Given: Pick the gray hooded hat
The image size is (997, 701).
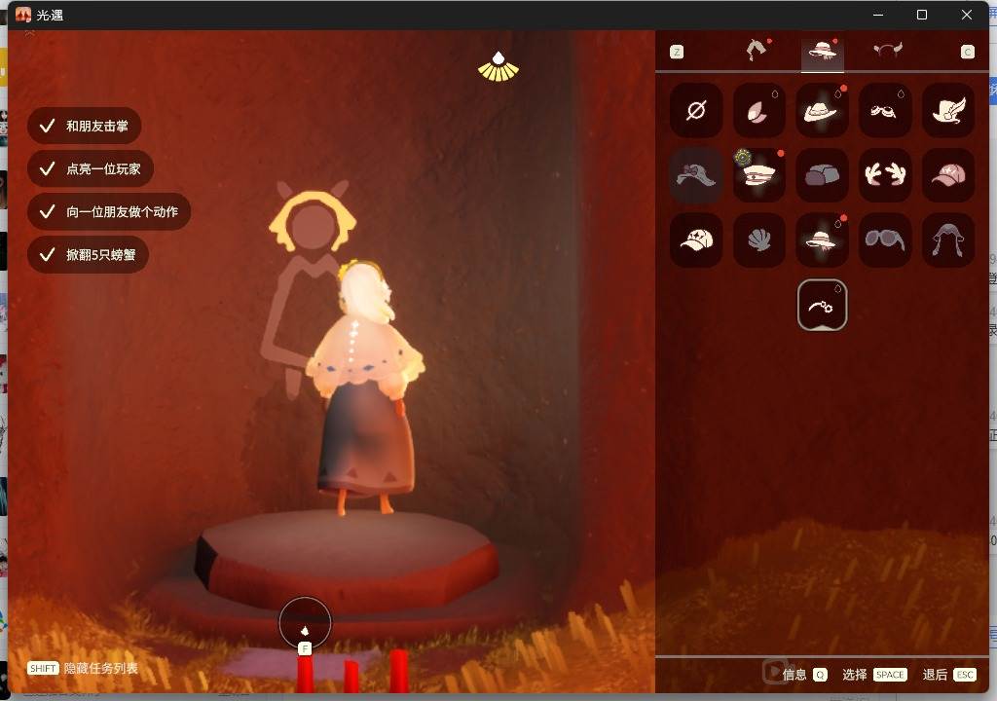Looking at the screenshot, I should click(x=948, y=240).
